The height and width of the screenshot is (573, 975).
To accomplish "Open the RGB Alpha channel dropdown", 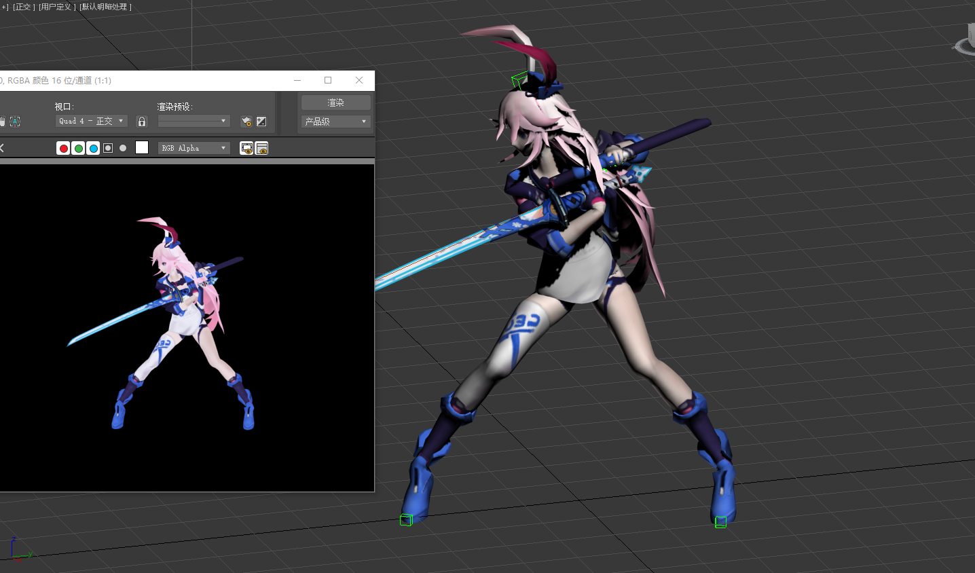I will (x=194, y=148).
